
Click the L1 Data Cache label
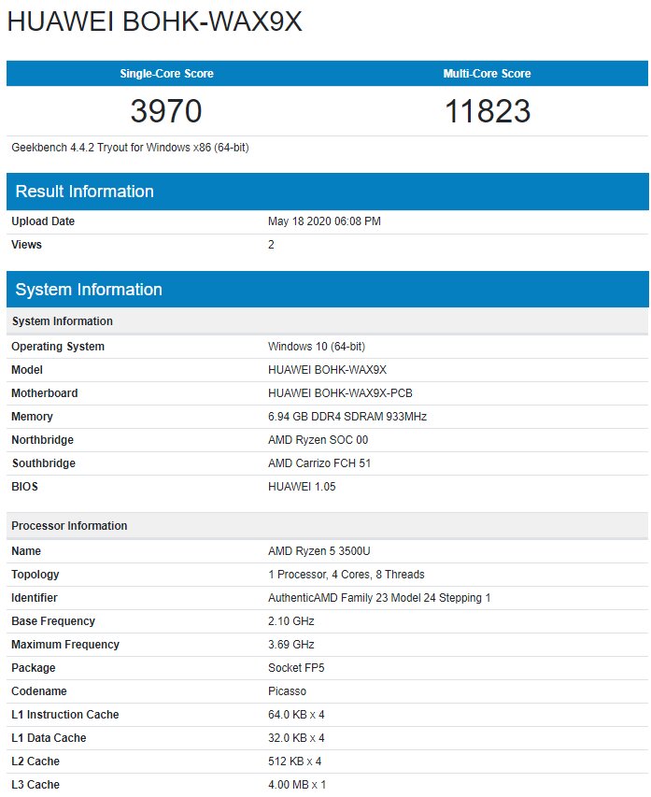[49, 738]
